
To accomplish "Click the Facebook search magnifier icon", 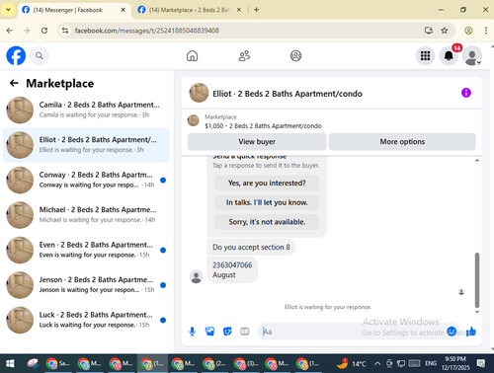I will (x=40, y=56).
